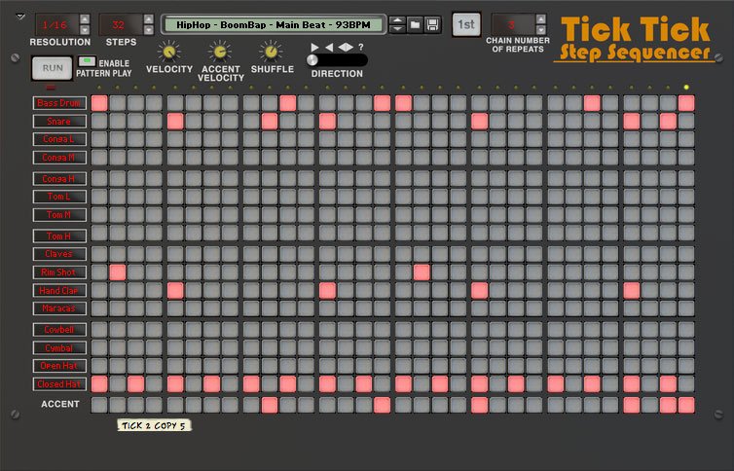Select the Hand Clap track label

[x=58, y=290]
